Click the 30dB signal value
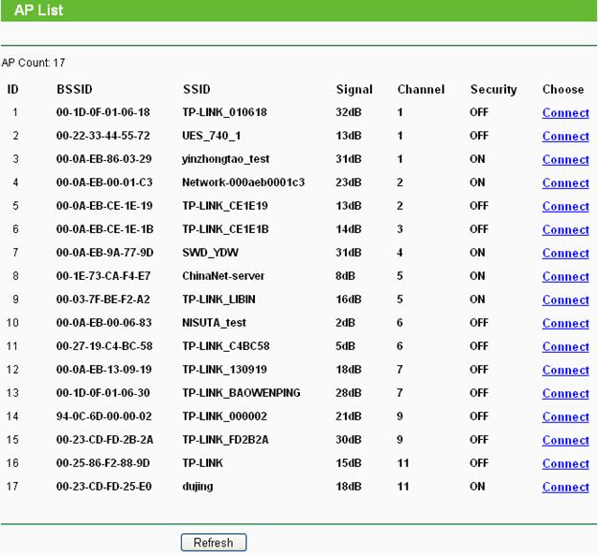 coord(349,439)
